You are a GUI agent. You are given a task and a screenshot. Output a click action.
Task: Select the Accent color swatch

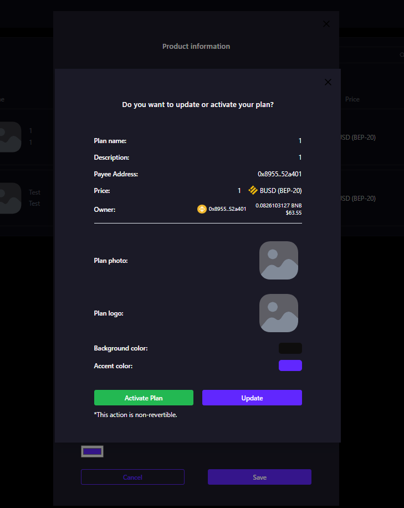tap(290, 365)
